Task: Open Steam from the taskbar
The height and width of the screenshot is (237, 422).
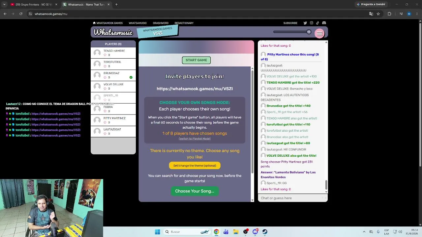Action: point(265,232)
